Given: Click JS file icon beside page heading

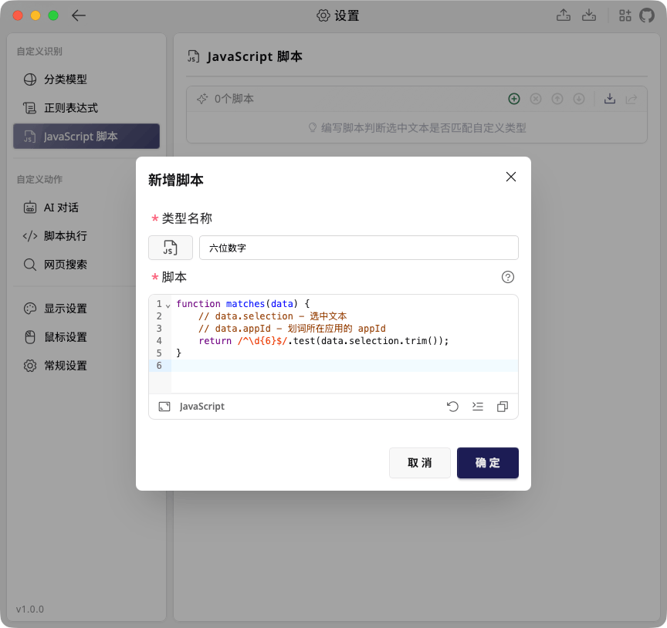Looking at the screenshot, I should pos(194,56).
